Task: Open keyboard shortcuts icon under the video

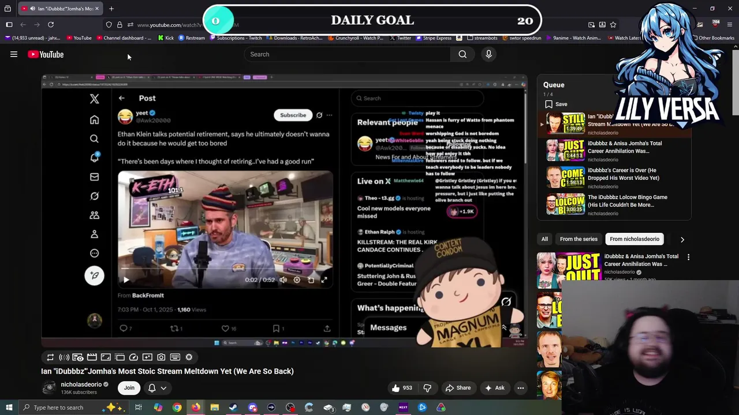Action: [175, 357]
